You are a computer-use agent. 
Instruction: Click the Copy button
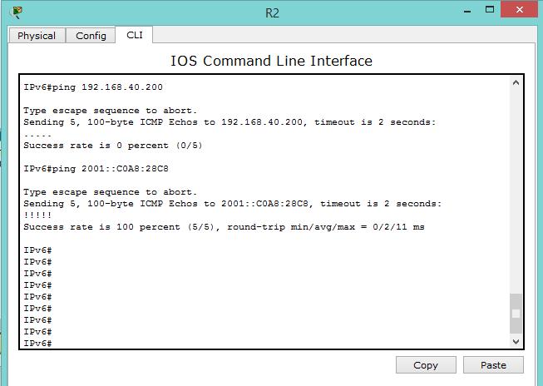(426, 365)
